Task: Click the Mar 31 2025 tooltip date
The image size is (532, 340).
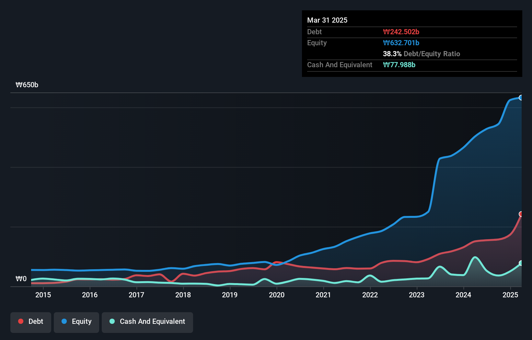Action: pyautogui.click(x=327, y=20)
